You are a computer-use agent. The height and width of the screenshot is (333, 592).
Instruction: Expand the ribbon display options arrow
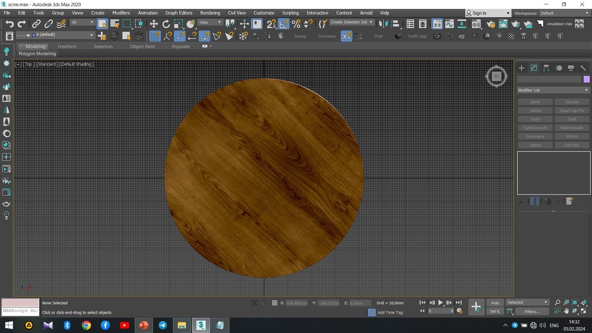[x=211, y=46]
